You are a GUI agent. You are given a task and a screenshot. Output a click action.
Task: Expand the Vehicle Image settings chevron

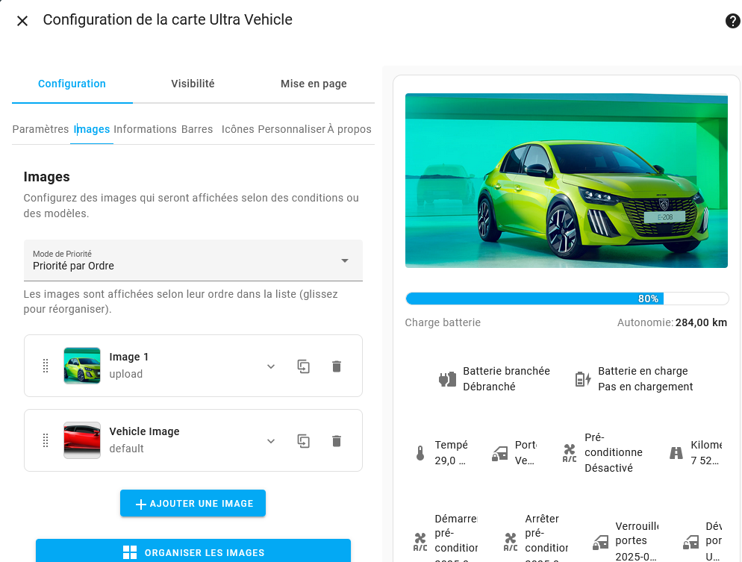coord(271,441)
